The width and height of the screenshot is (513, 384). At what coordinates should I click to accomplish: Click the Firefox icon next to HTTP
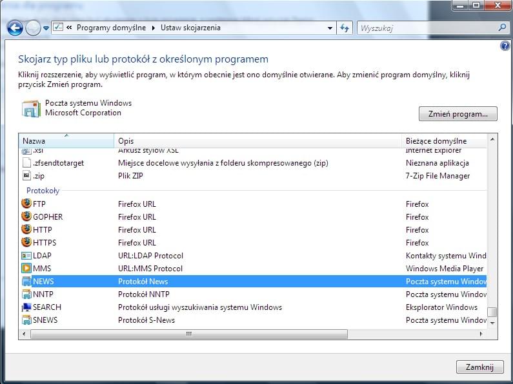pyautogui.click(x=26, y=229)
